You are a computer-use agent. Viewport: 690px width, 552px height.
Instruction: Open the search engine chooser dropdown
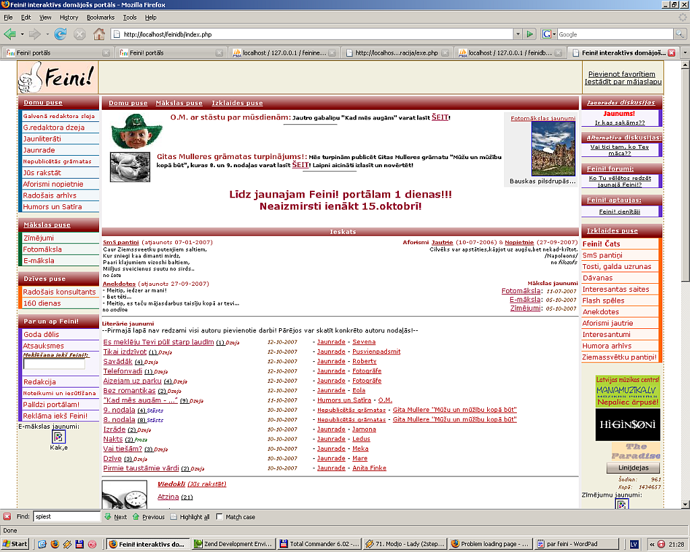pos(554,34)
